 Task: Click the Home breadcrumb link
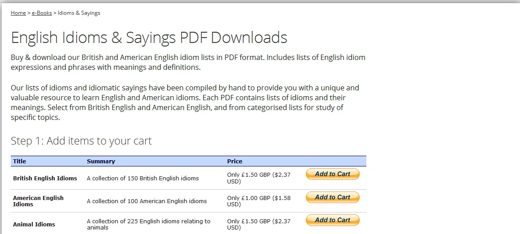tap(18, 13)
